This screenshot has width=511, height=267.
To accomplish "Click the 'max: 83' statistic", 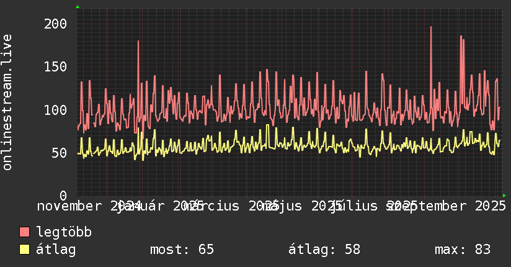I will pos(463,250).
